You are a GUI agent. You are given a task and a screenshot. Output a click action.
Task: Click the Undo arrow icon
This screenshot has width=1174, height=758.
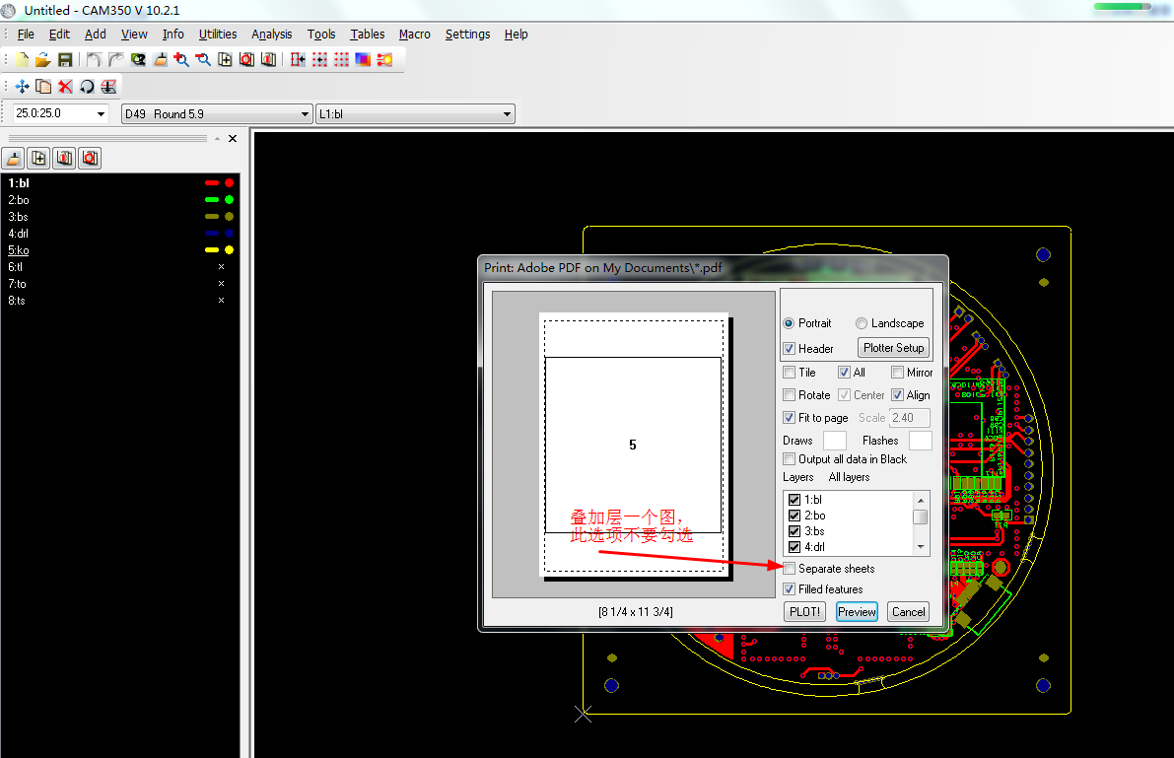pos(95,60)
